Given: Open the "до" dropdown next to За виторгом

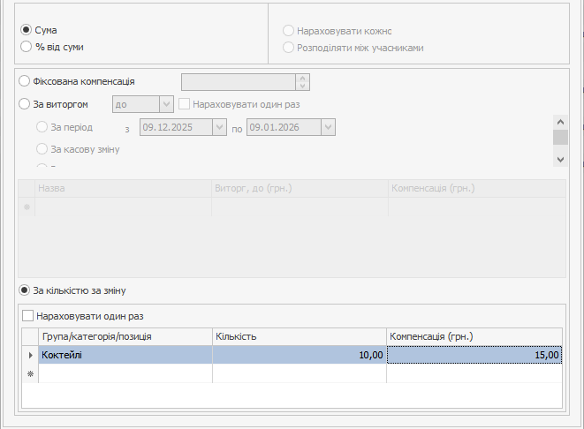Looking at the screenshot, I should point(165,104).
